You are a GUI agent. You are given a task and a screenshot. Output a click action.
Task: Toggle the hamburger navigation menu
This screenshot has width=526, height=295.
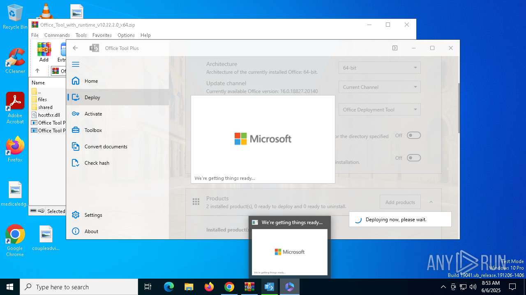(x=76, y=64)
